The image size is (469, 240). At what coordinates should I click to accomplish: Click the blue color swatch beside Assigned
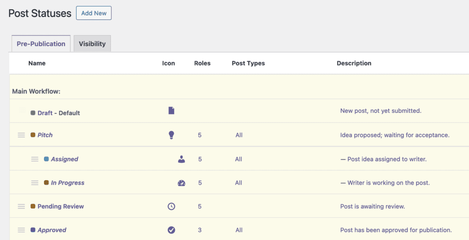[x=46, y=159]
